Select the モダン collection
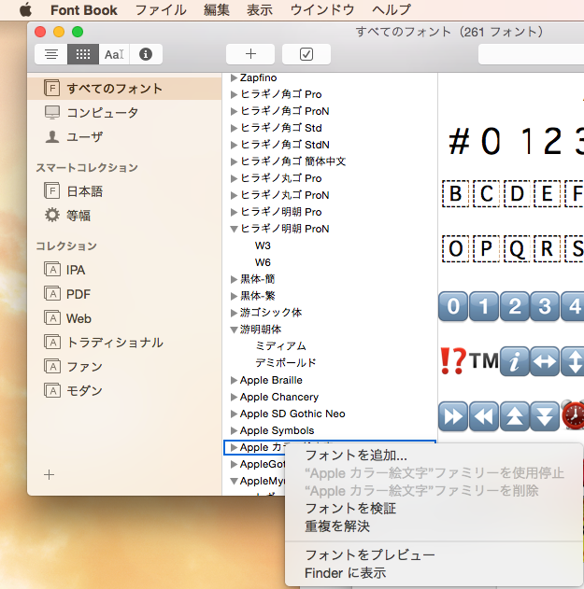The image size is (584, 589). 124,391
